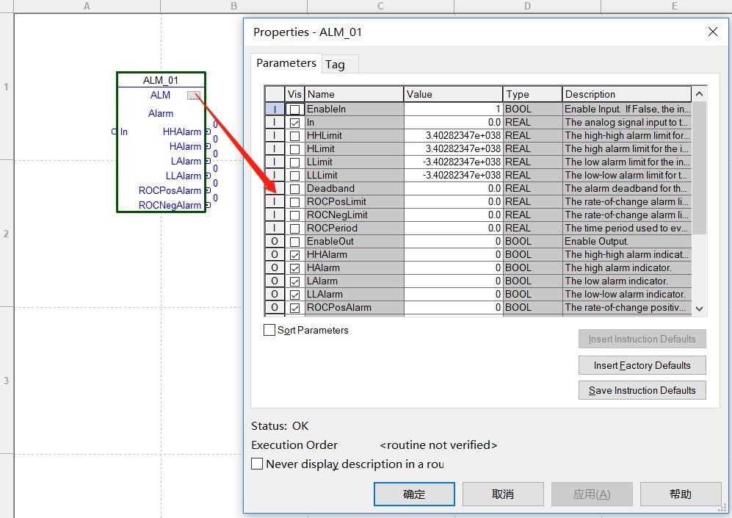Click the LLAlarm output pin on block
The width and height of the screenshot is (732, 518).
coord(209,176)
